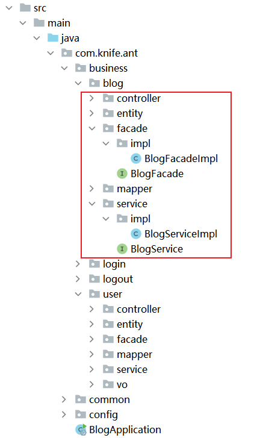
Task: Collapse the src folder chevron
Action: pyautogui.click(x=9, y=8)
